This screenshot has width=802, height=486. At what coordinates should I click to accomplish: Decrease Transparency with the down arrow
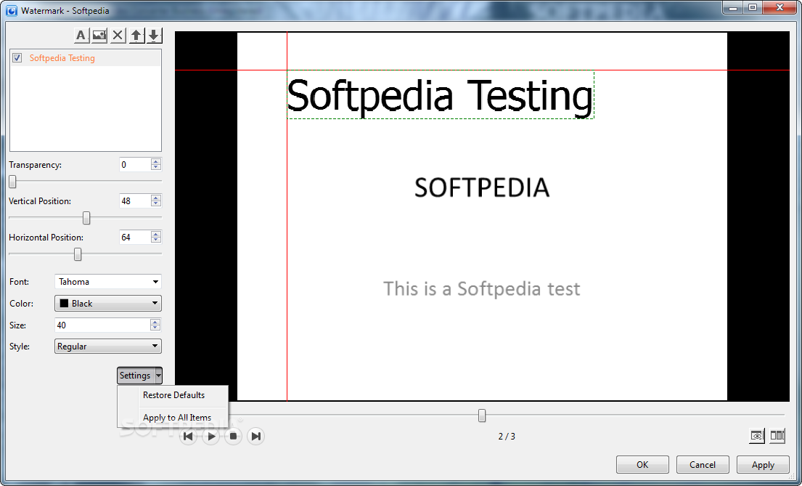click(x=156, y=168)
